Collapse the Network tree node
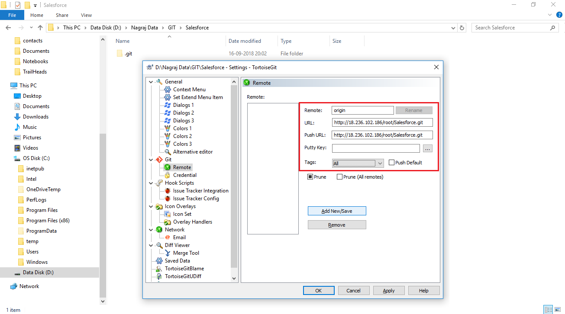 click(x=151, y=230)
